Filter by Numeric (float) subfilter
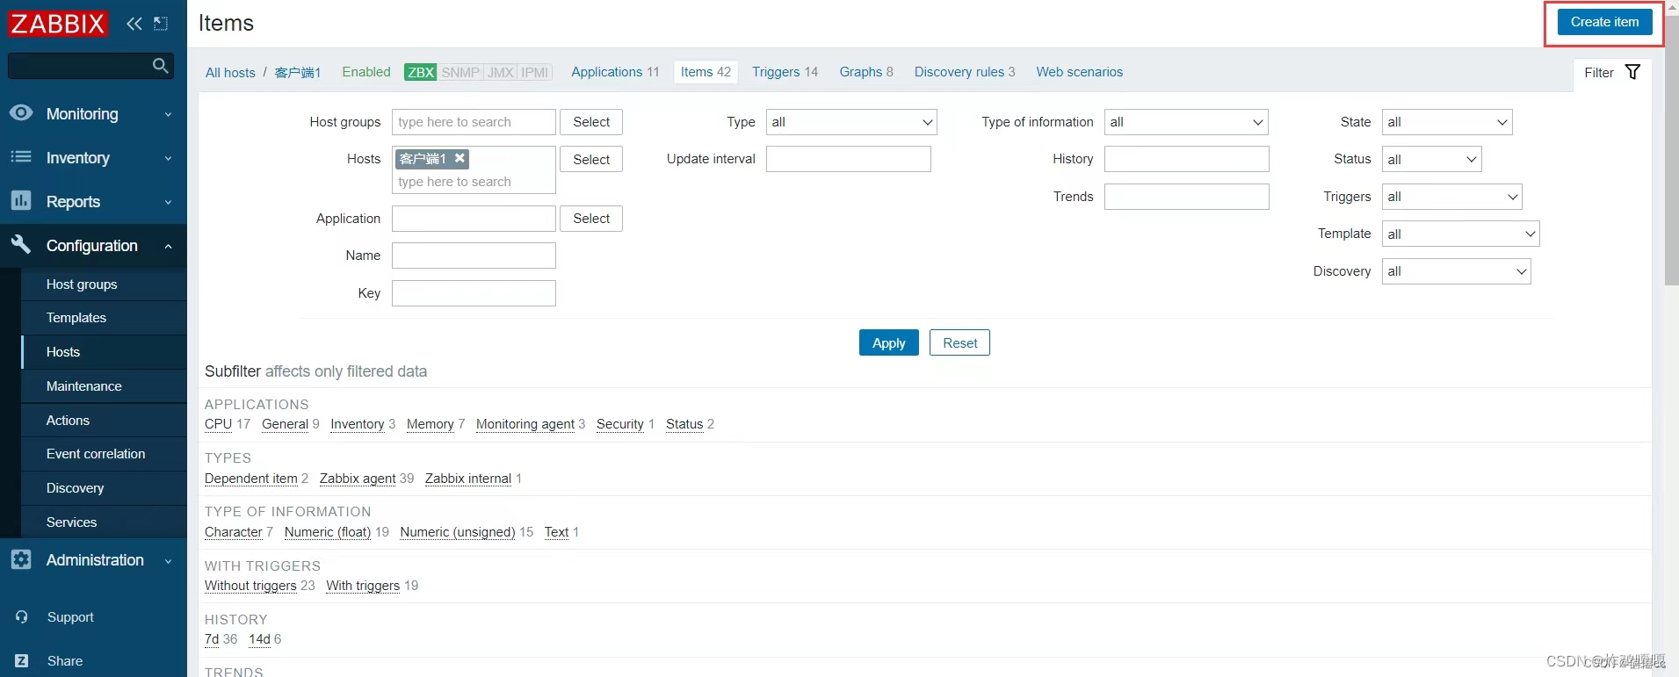Viewport: 1679px width, 677px height. coord(328,532)
